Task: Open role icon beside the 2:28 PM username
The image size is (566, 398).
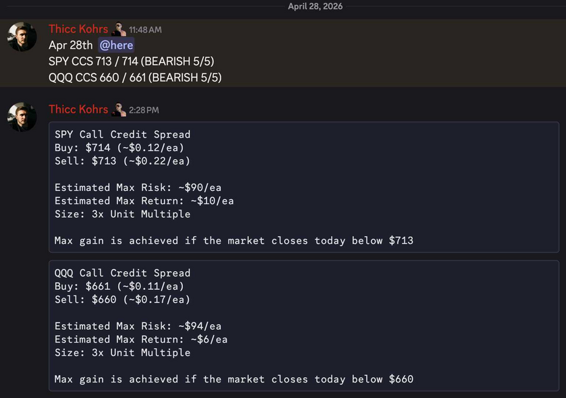Action: click(119, 109)
